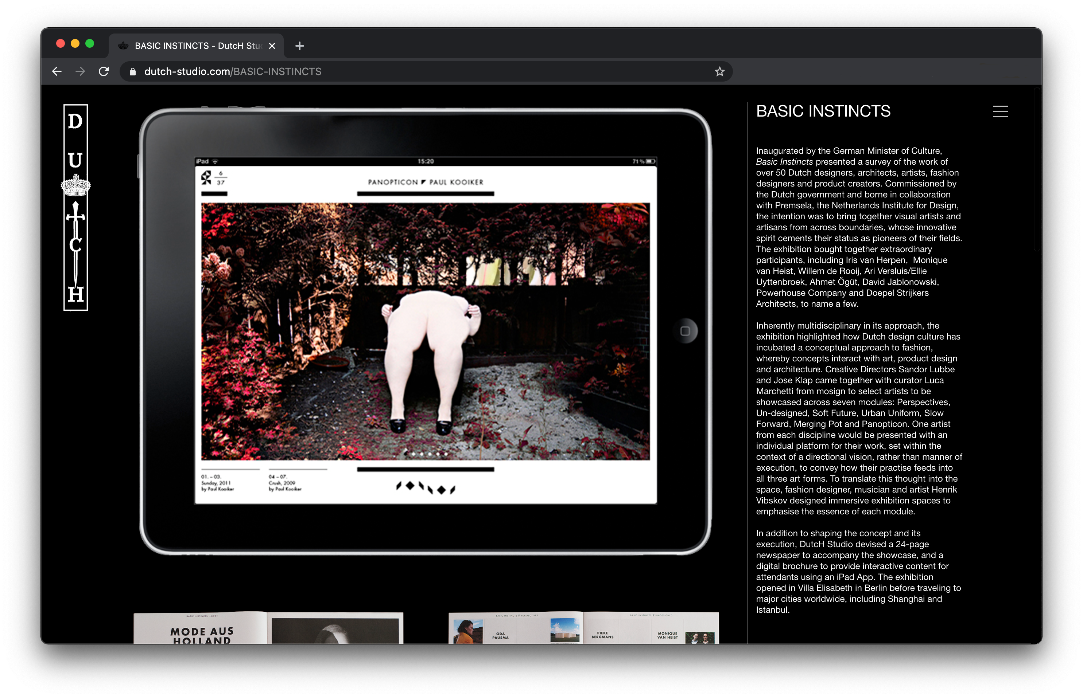This screenshot has height=698, width=1083.
Task: Click the vertical DutcH Studio logo
Action: [x=75, y=208]
